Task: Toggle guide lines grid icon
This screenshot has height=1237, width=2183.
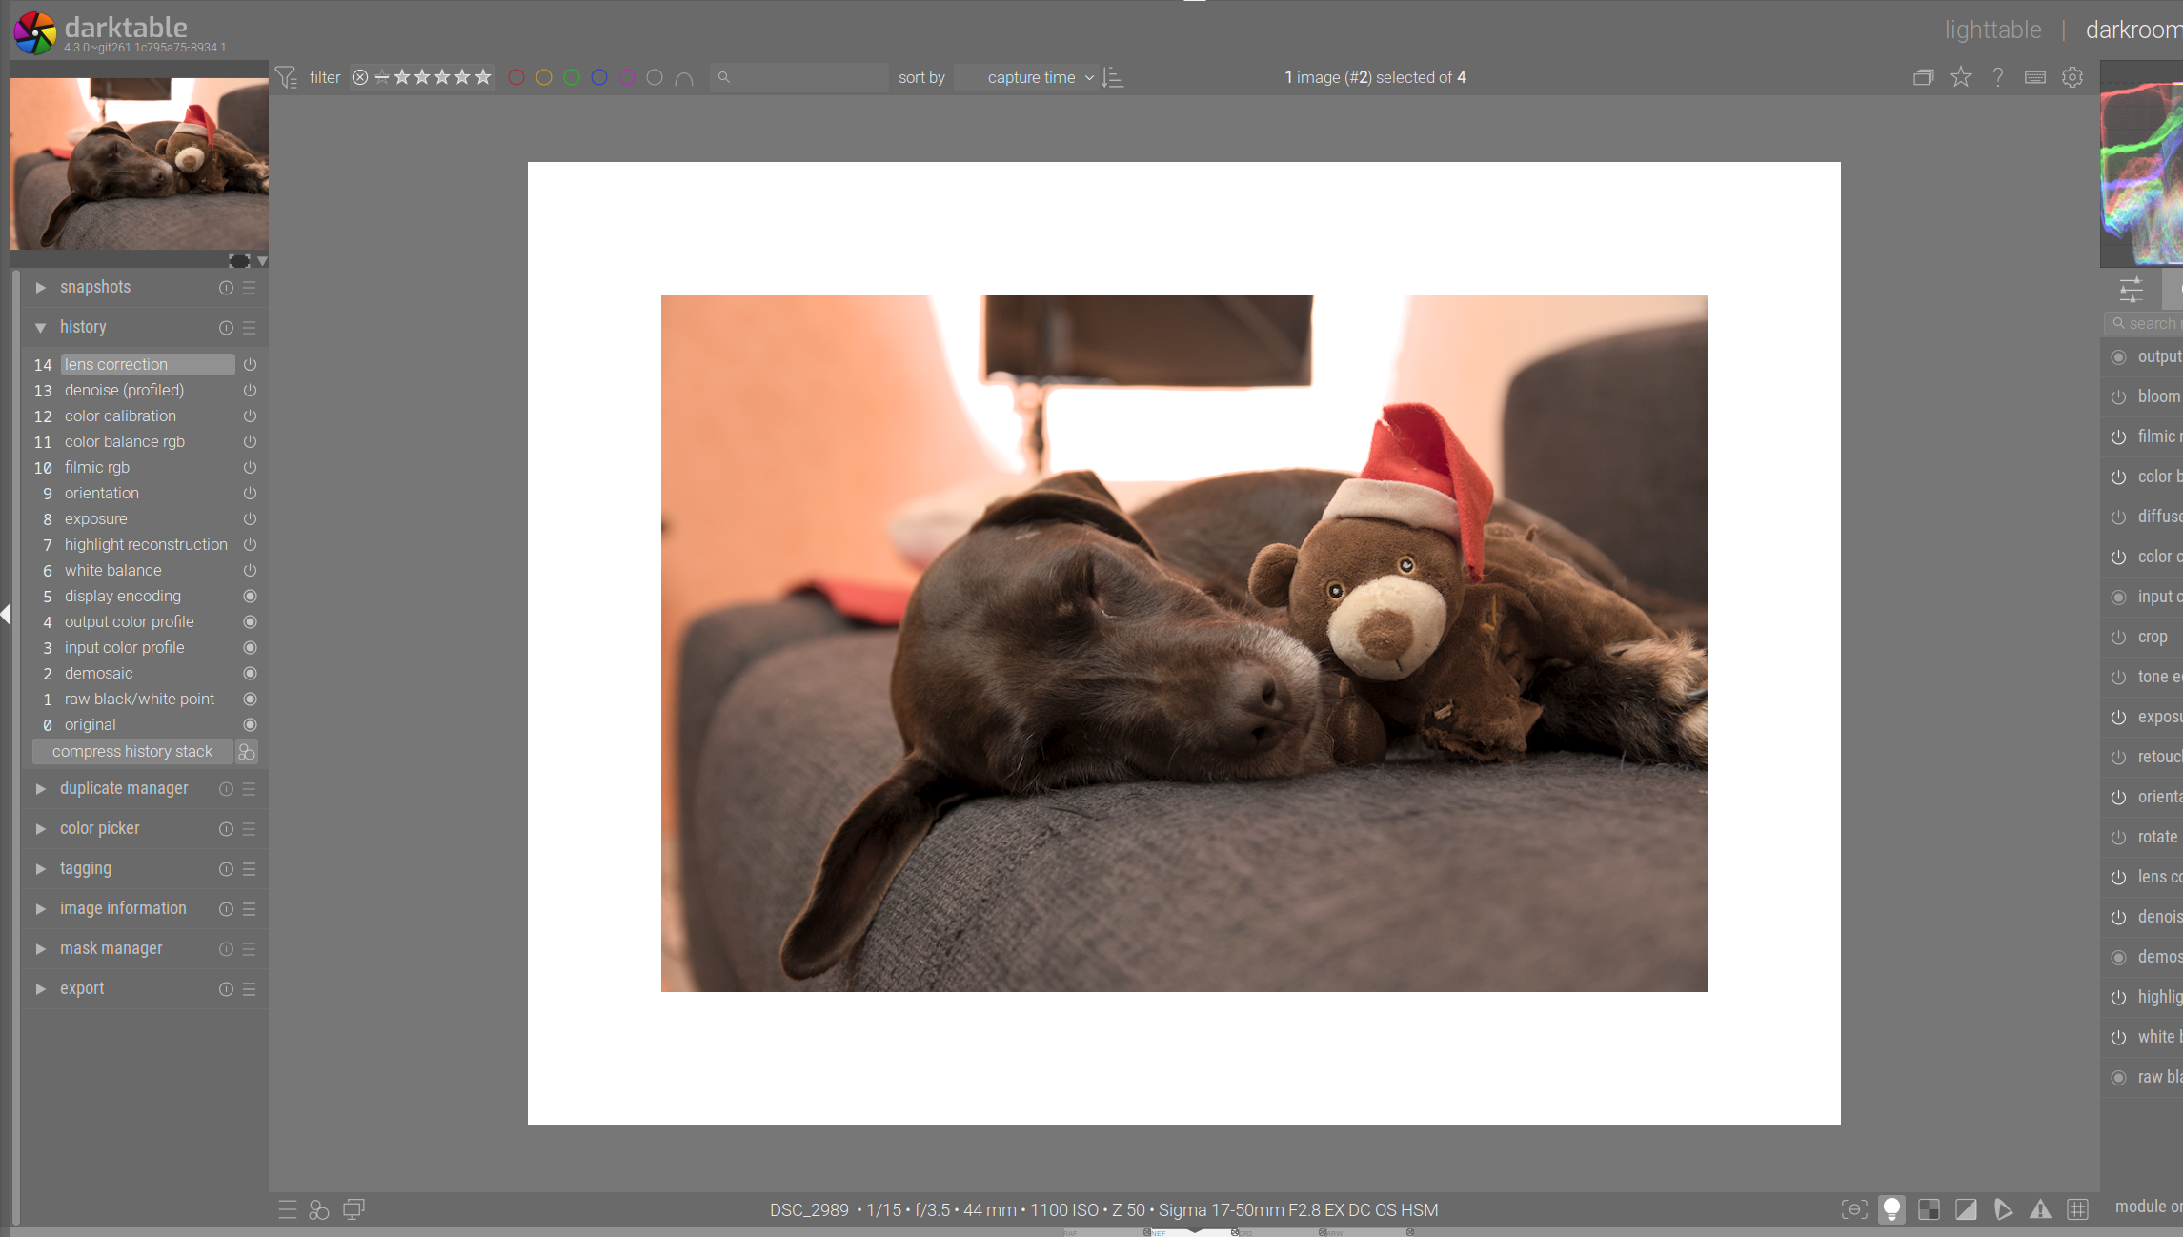Action: tap(2077, 1209)
